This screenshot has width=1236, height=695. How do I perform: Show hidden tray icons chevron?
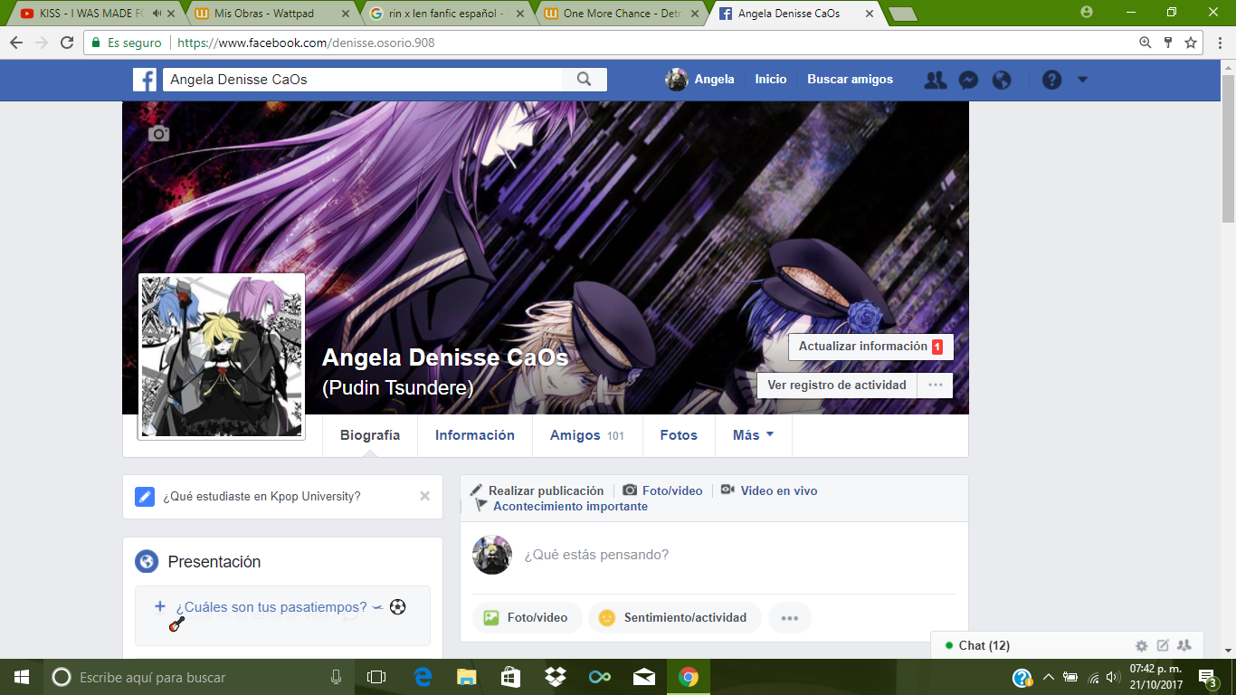(1049, 677)
